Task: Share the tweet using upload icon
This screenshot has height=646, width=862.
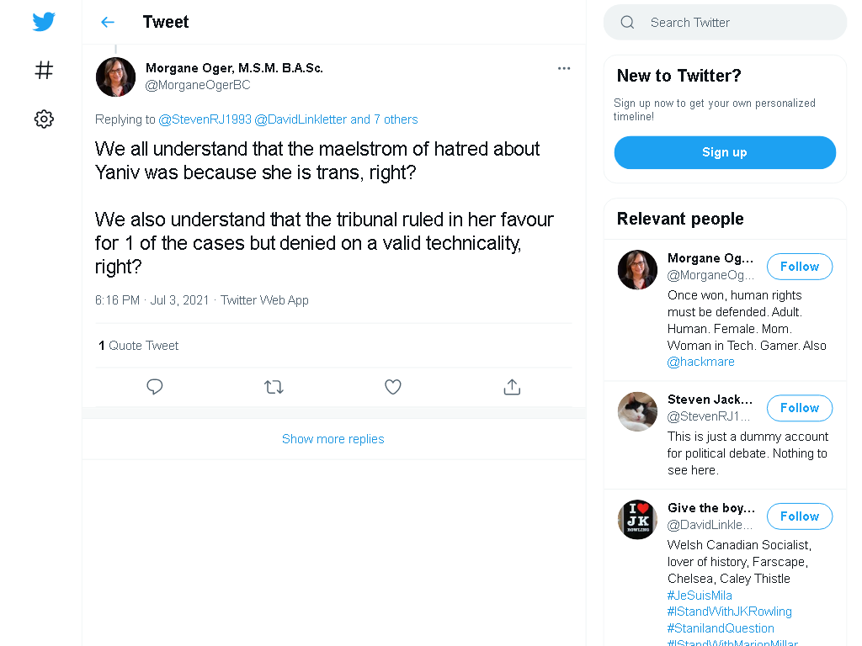Action: (x=512, y=387)
